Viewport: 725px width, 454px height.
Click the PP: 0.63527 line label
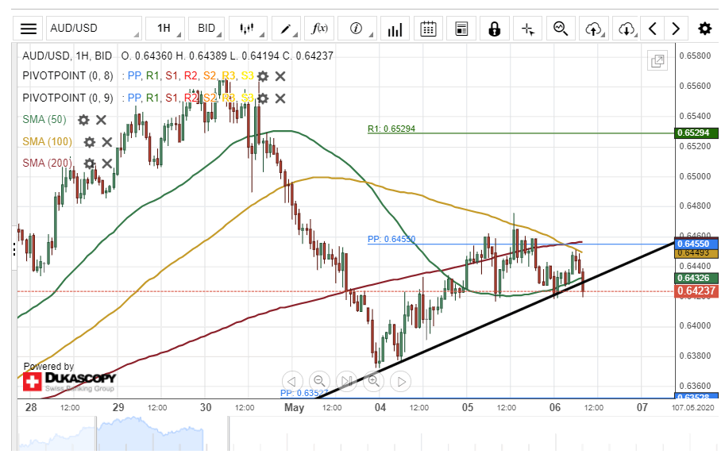coord(304,394)
